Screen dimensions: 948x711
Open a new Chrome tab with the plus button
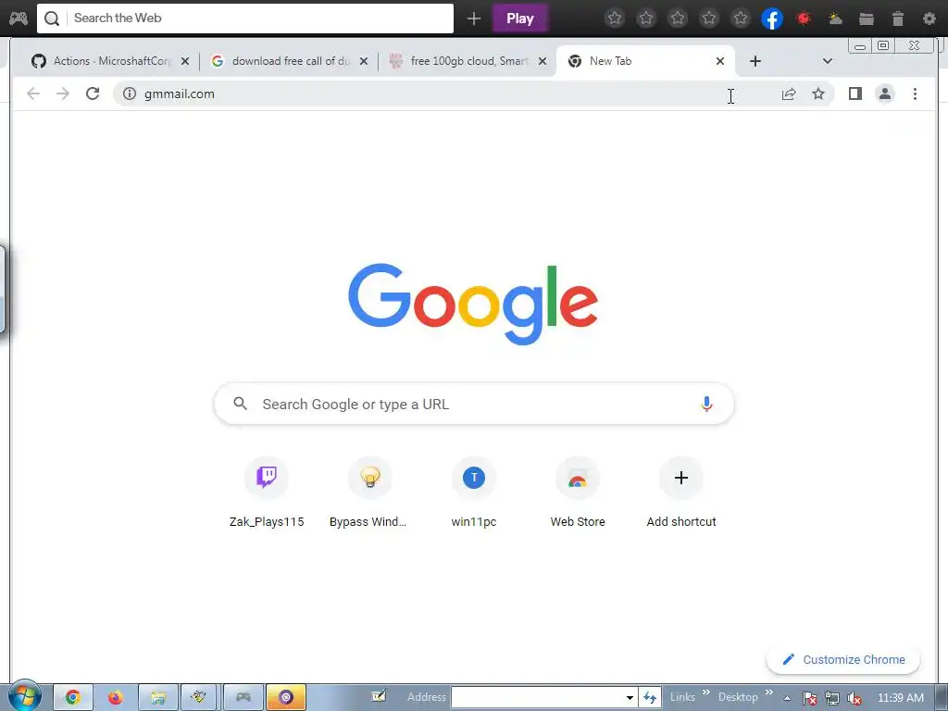click(x=755, y=61)
